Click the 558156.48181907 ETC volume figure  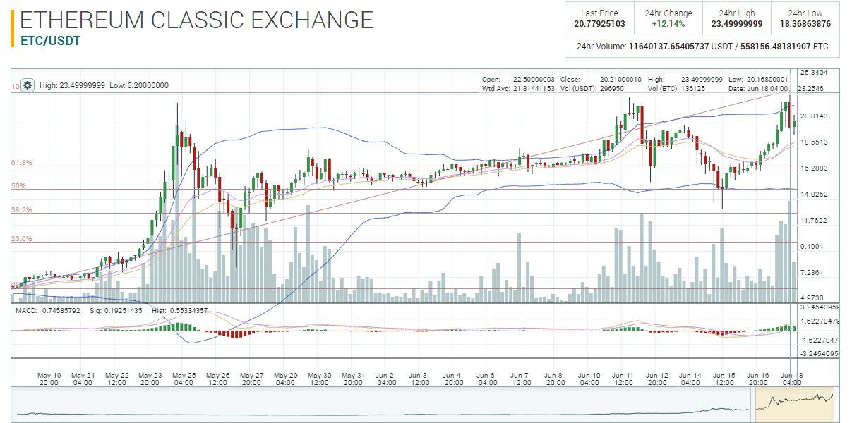coord(786,47)
